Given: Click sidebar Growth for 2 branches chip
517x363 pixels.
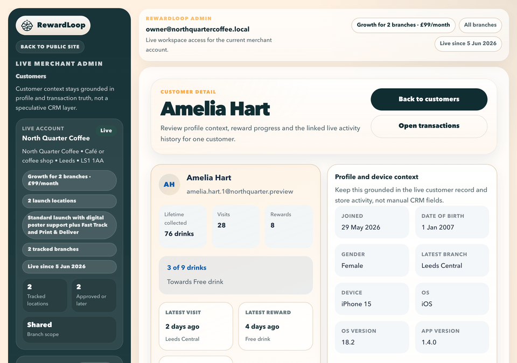Looking at the screenshot, I should 69,180.
